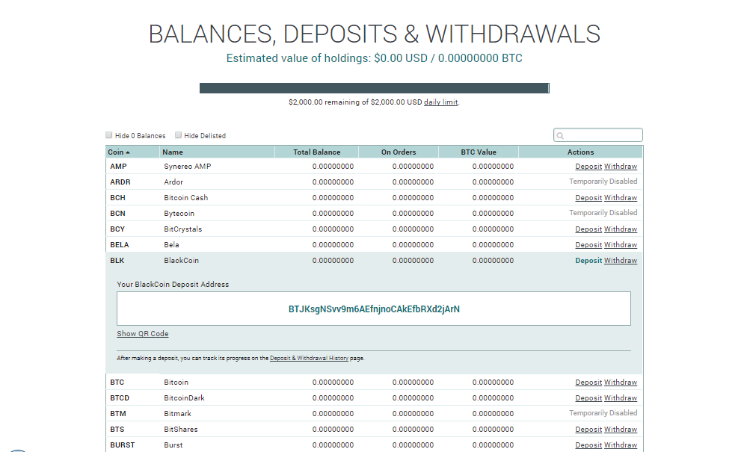Click the BLK coin symbol
This screenshot has width=741, height=452.
[x=117, y=260]
